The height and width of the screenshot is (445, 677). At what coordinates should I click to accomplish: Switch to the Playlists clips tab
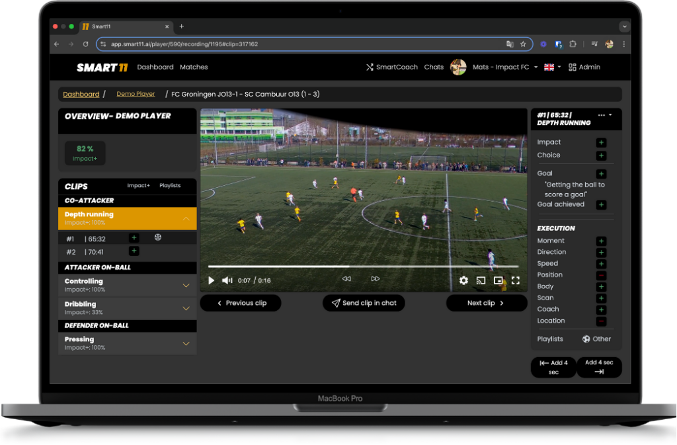[170, 186]
